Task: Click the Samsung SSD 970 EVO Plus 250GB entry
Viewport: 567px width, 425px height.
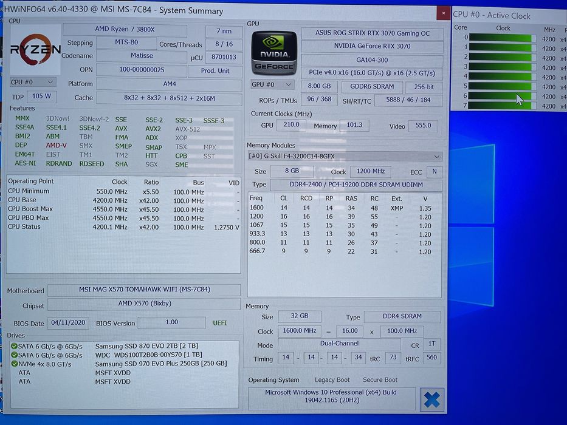Action: pyautogui.click(x=161, y=364)
